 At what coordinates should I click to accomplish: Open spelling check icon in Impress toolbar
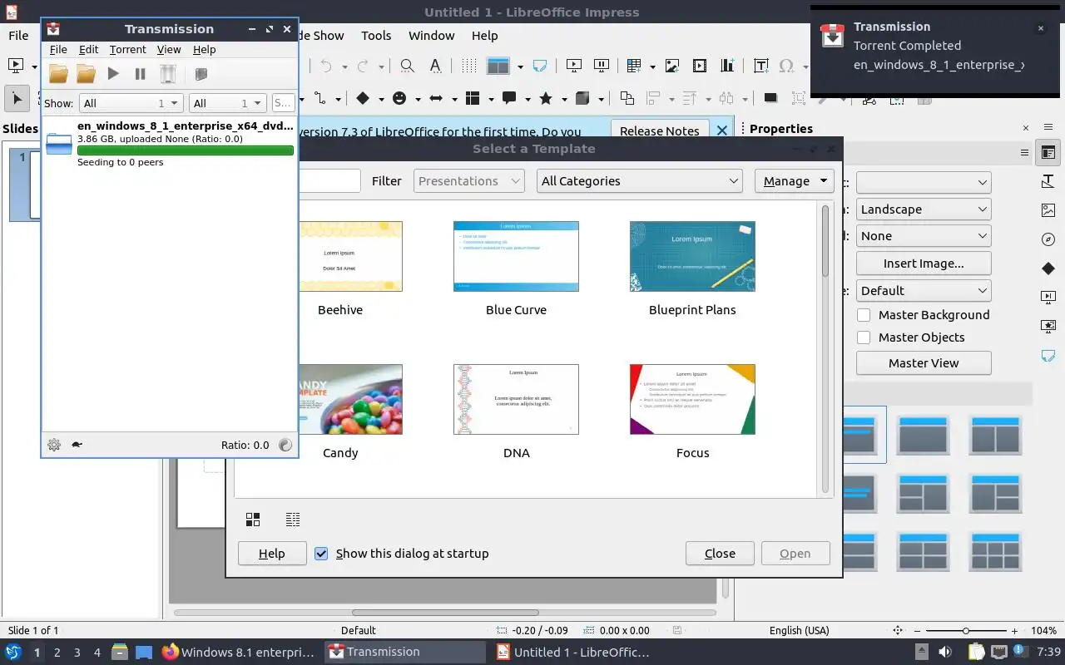(x=435, y=66)
